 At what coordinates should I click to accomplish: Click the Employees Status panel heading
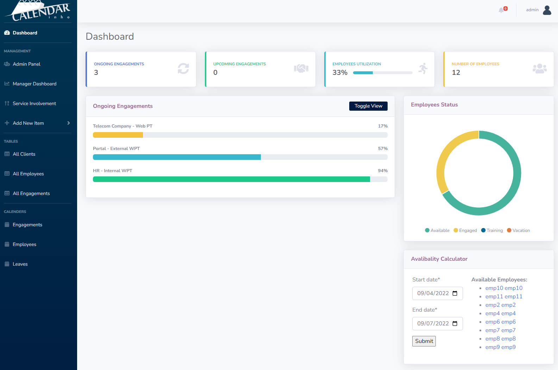tap(434, 105)
